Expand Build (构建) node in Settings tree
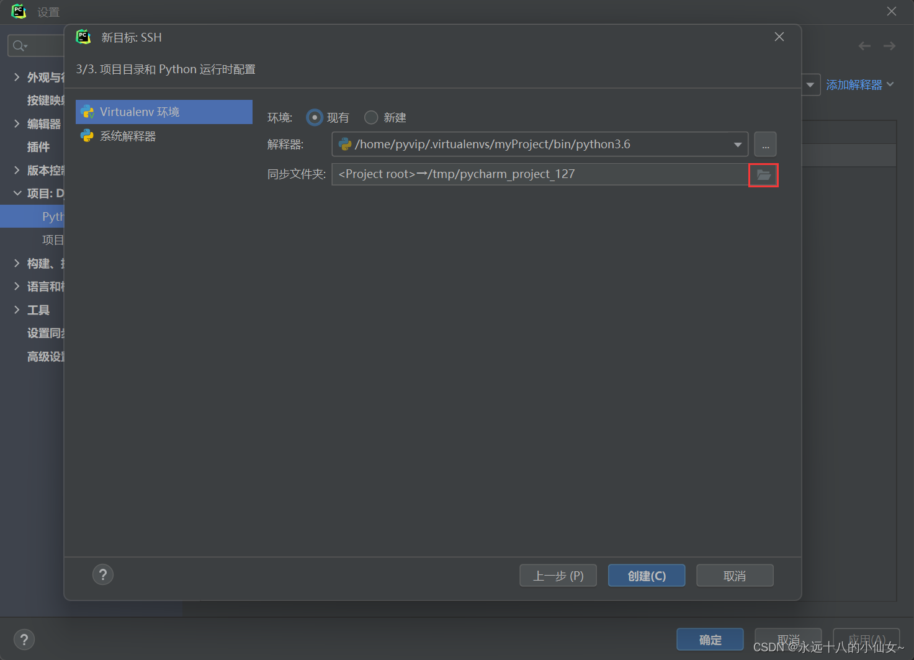The height and width of the screenshot is (660, 914). 17,263
